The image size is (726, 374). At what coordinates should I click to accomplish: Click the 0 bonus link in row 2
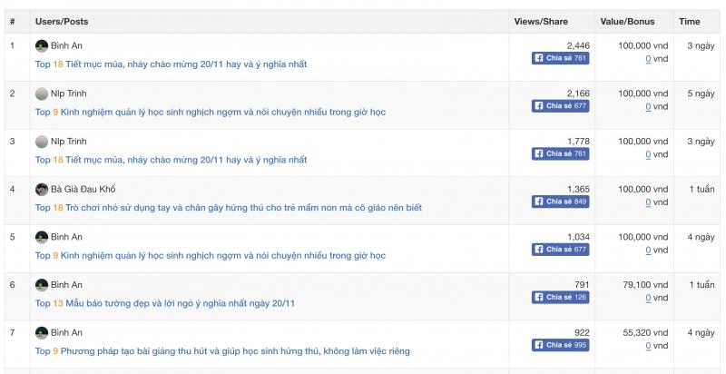click(648, 107)
